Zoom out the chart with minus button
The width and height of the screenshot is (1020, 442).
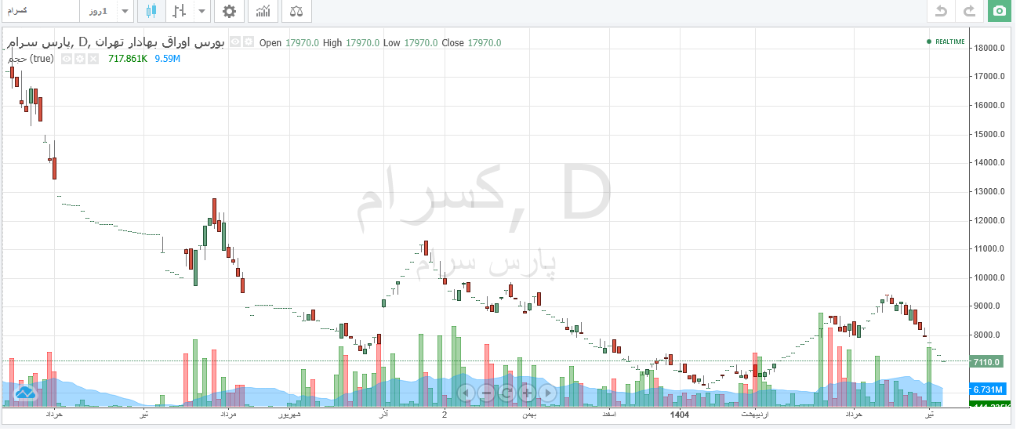pyautogui.click(x=486, y=393)
